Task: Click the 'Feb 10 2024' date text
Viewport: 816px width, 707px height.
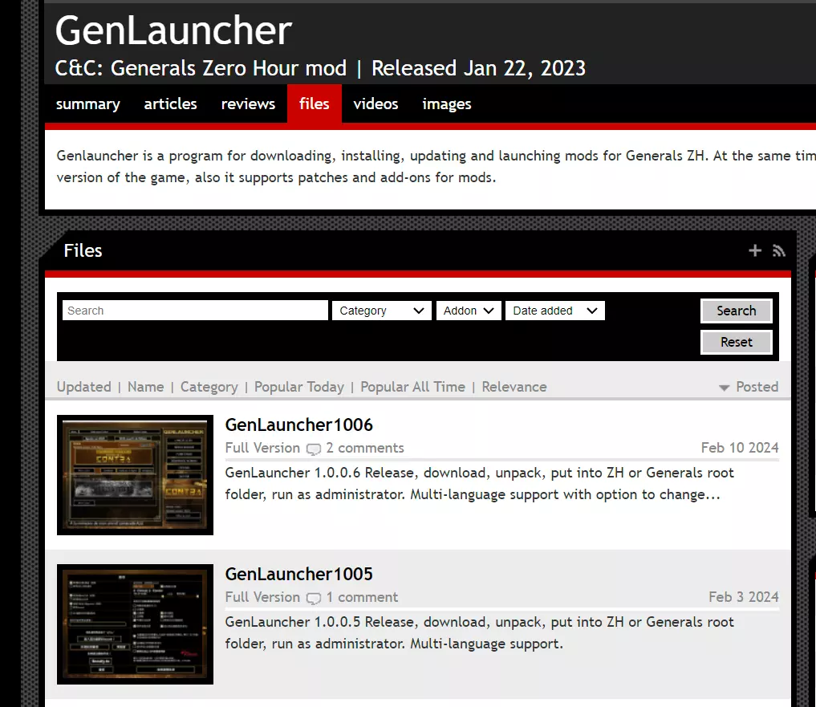Action: [740, 448]
